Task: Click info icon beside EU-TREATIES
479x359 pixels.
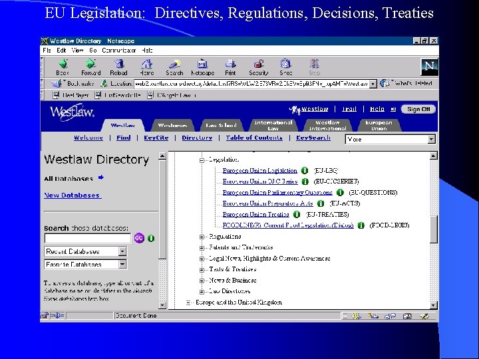Action: pyautogui.click(x=297, y=214)
